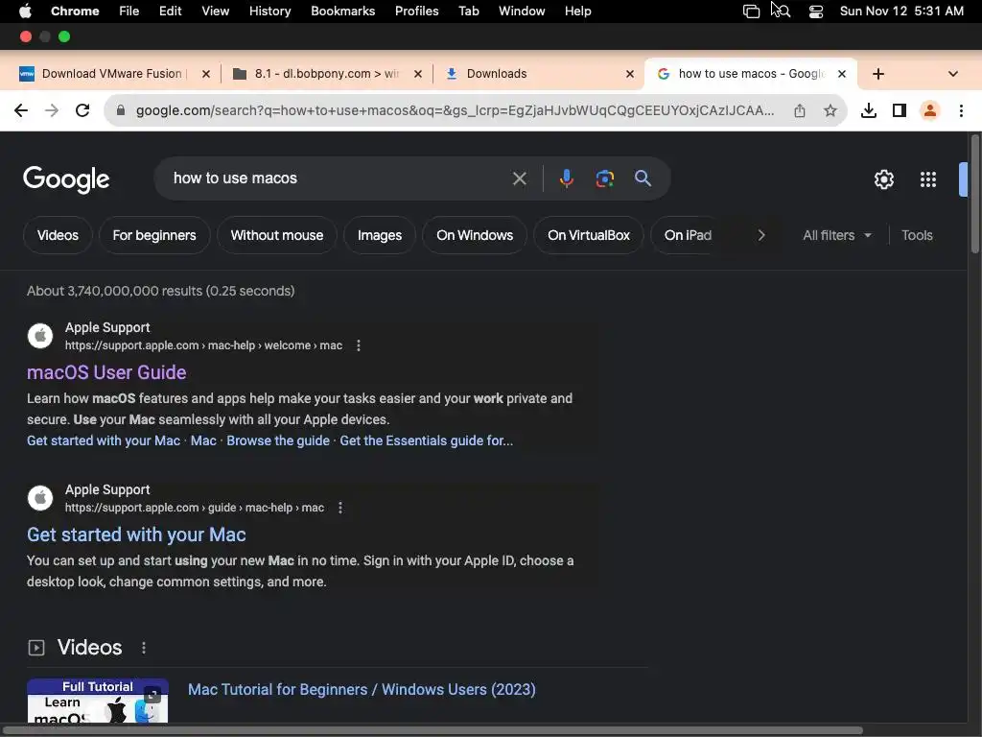Open Mac Tutorial for Beginners video link
This screenshot has width=982, height=737.
[362, 690]
